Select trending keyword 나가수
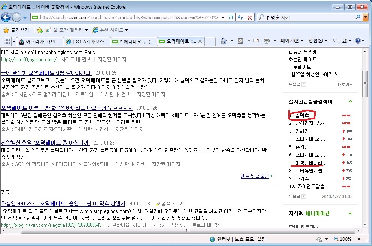This screenshot has height=246, width=372. [x=302, y=178]
